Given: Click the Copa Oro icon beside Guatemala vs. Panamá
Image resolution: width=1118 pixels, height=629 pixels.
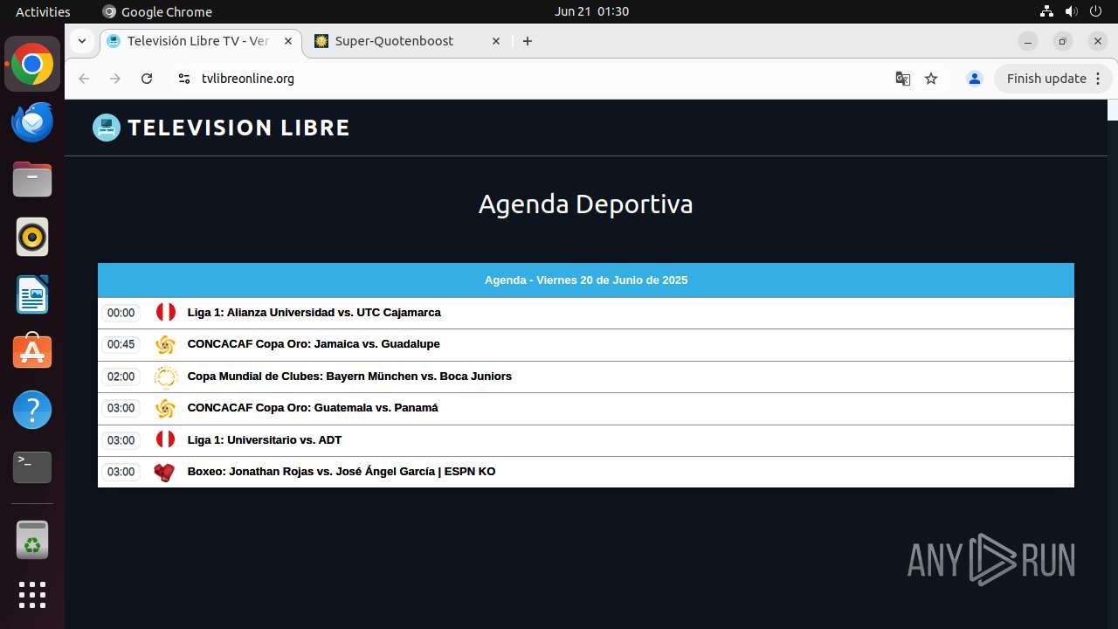Looking at the screenshot, I should (165, 408).
